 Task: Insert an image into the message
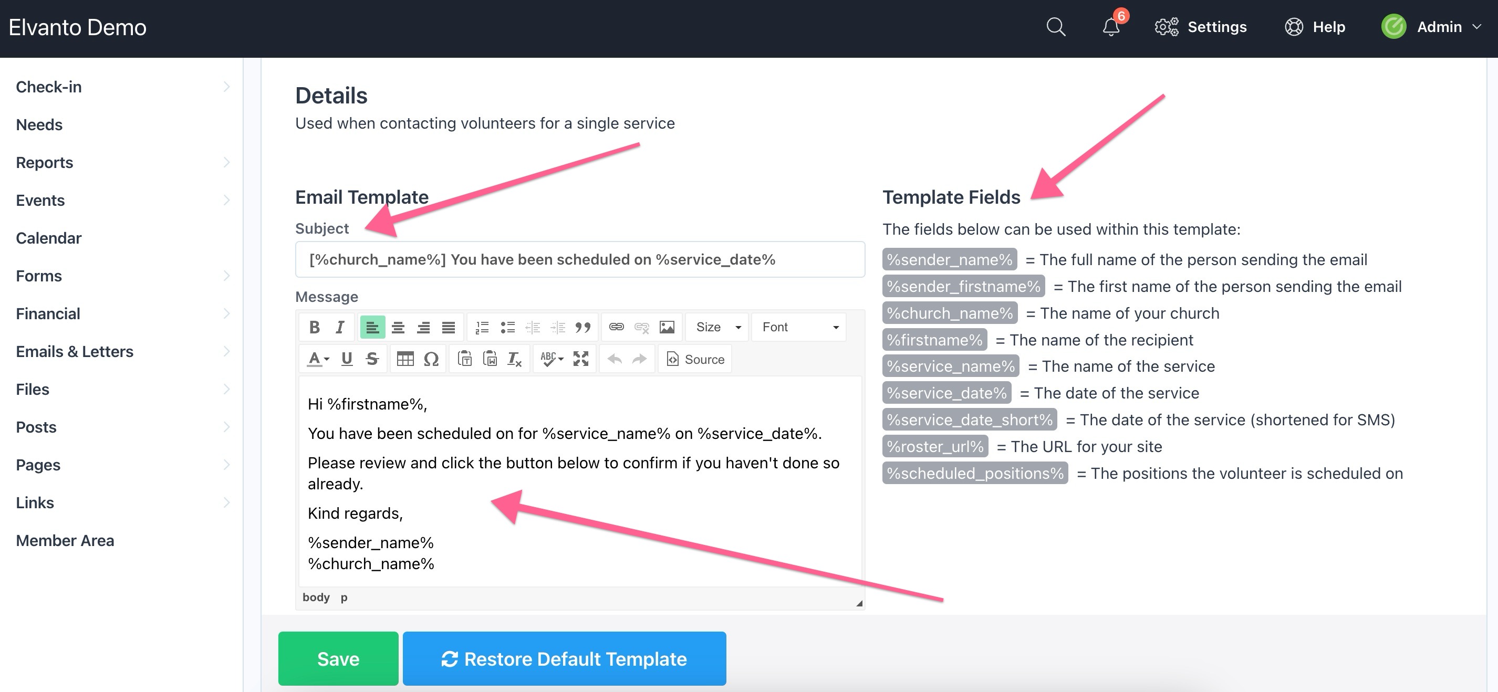(667, 327)
